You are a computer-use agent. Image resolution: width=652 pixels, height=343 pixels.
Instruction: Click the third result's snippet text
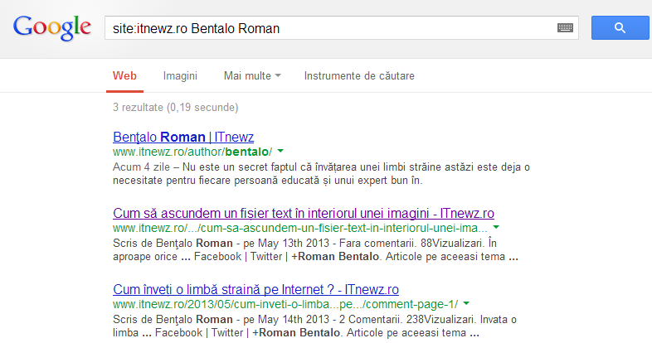click(315, 326)
